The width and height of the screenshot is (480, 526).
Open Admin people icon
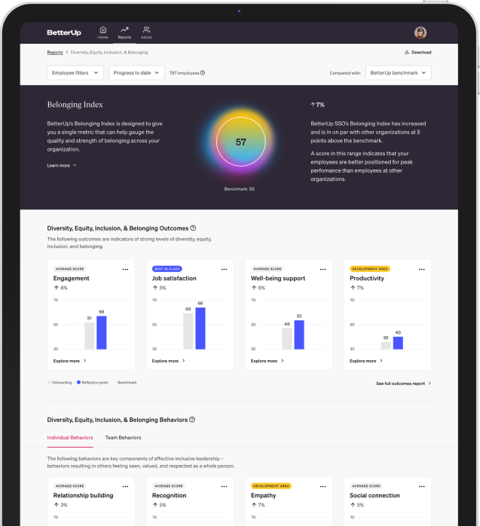[147, 32]
